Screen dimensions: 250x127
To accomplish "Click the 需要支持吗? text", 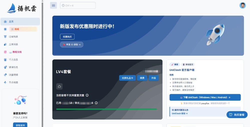I will tap(20, 113).
